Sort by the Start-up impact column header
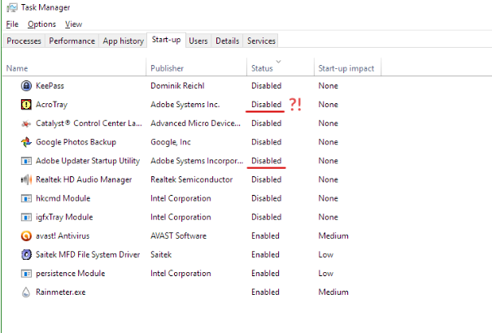Viewport: 492px width, 333px height. click(x=346, y=68)
